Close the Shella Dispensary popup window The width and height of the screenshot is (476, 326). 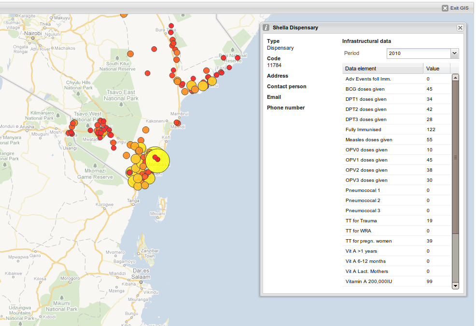pyautogui.click(x=460, y=28)
